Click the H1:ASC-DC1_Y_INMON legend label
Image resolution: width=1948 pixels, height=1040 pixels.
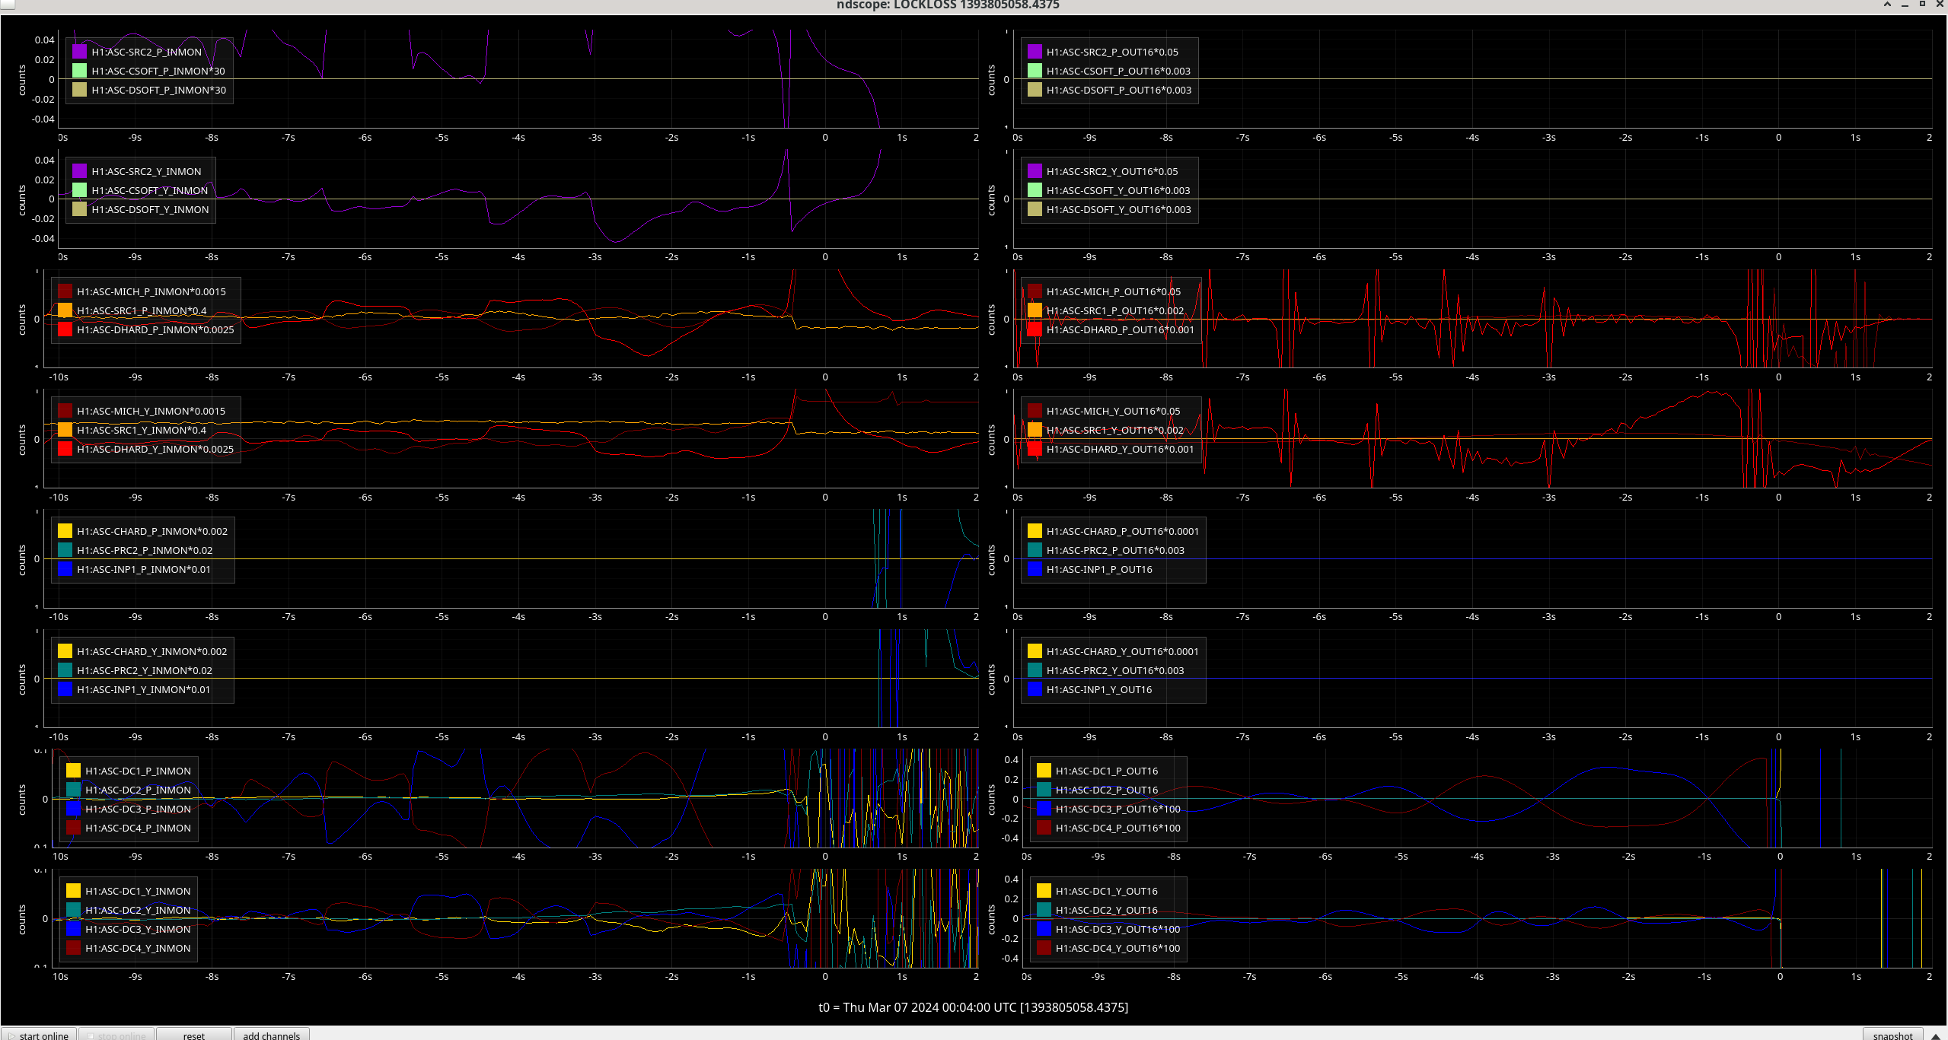[138, 891]
